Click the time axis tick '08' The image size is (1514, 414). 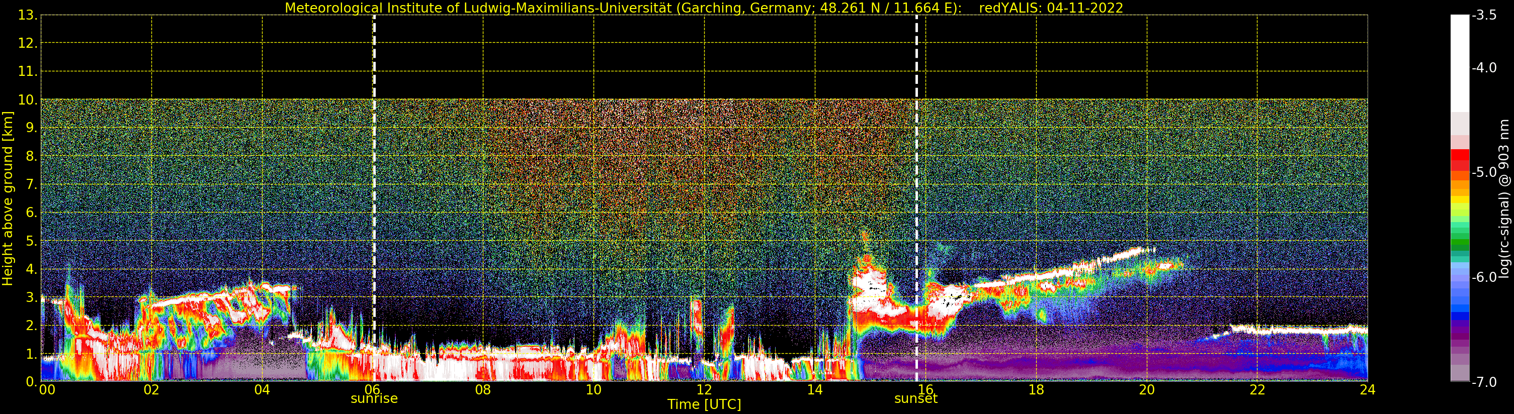click(x=483, y=389)
